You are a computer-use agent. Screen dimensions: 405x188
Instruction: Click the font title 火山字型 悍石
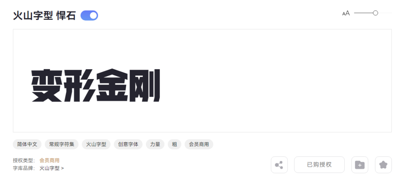click(x=44, y=16)
